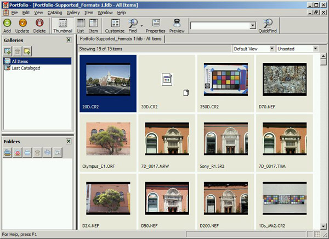
Task: Click the arrow sync icon in Folders
Action: [x=47, y=153]
